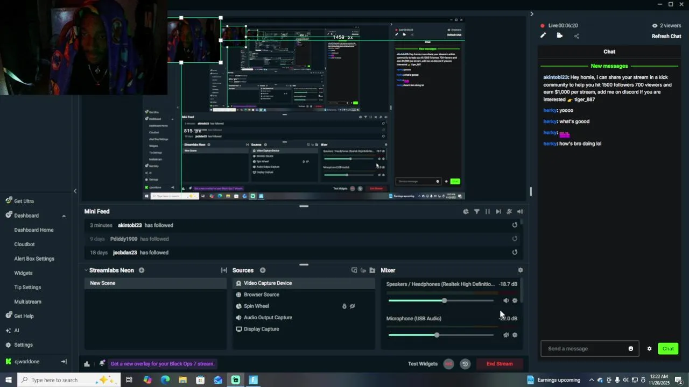This screenshot has width=689, height=387.
Task: Click End Stream button
Action: 500,364
